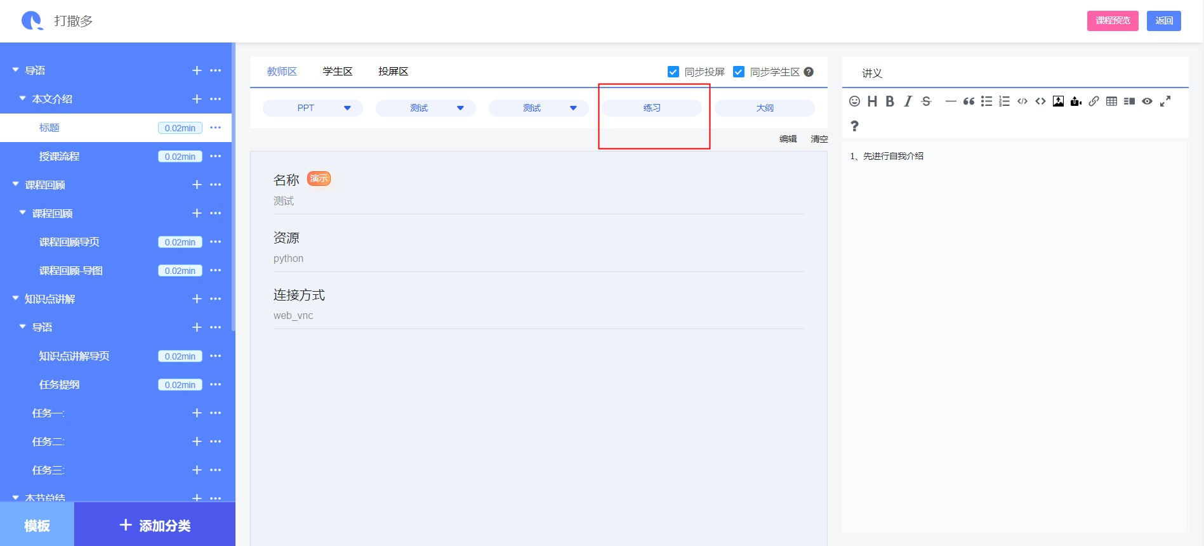Insert code block with angle brackets icon
Image resolution: width=1204 pixels, height=546 pixels.
(x=1040, y=101)
